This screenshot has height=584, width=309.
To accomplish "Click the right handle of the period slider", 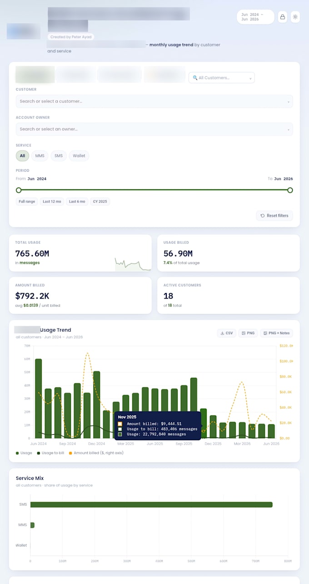I will point(290,190).
